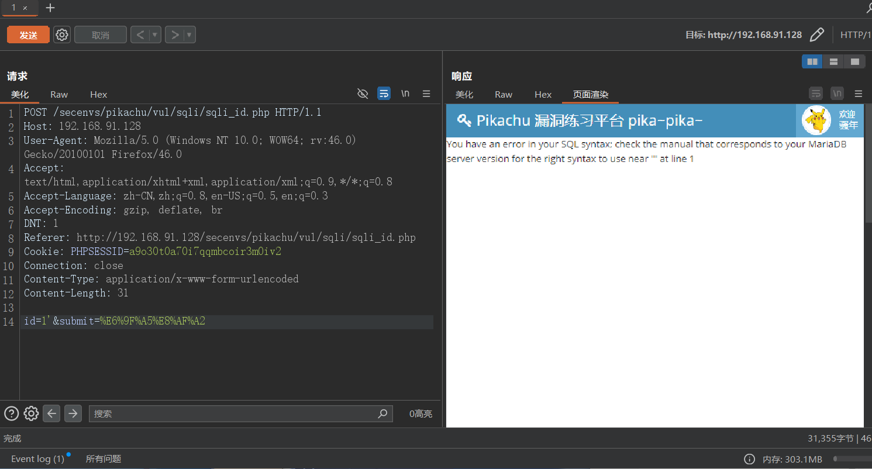Image resolution: width=872 pixels, height=469 pixels.
Task: Click the key icon in Pikachu header
Action: 464,120
